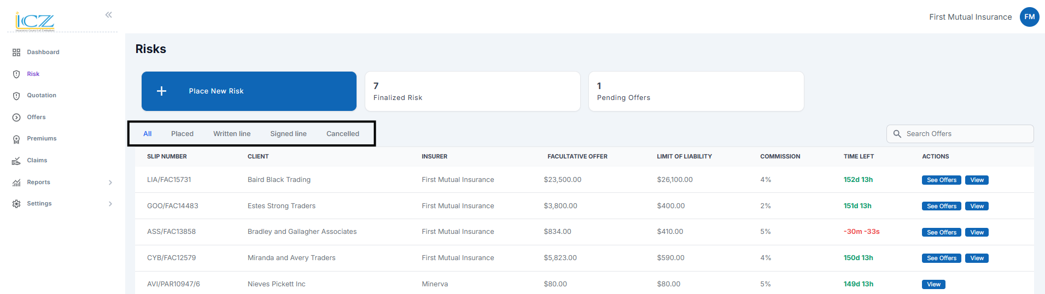Expand the Settings submenu arrow
This screenshot has width=1045, height=294.
tap(110, 204)
